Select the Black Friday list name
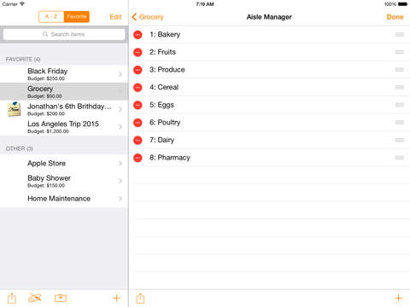Viewport: 410px width, 307px height. pyautogui.click(x=48, y=71)
